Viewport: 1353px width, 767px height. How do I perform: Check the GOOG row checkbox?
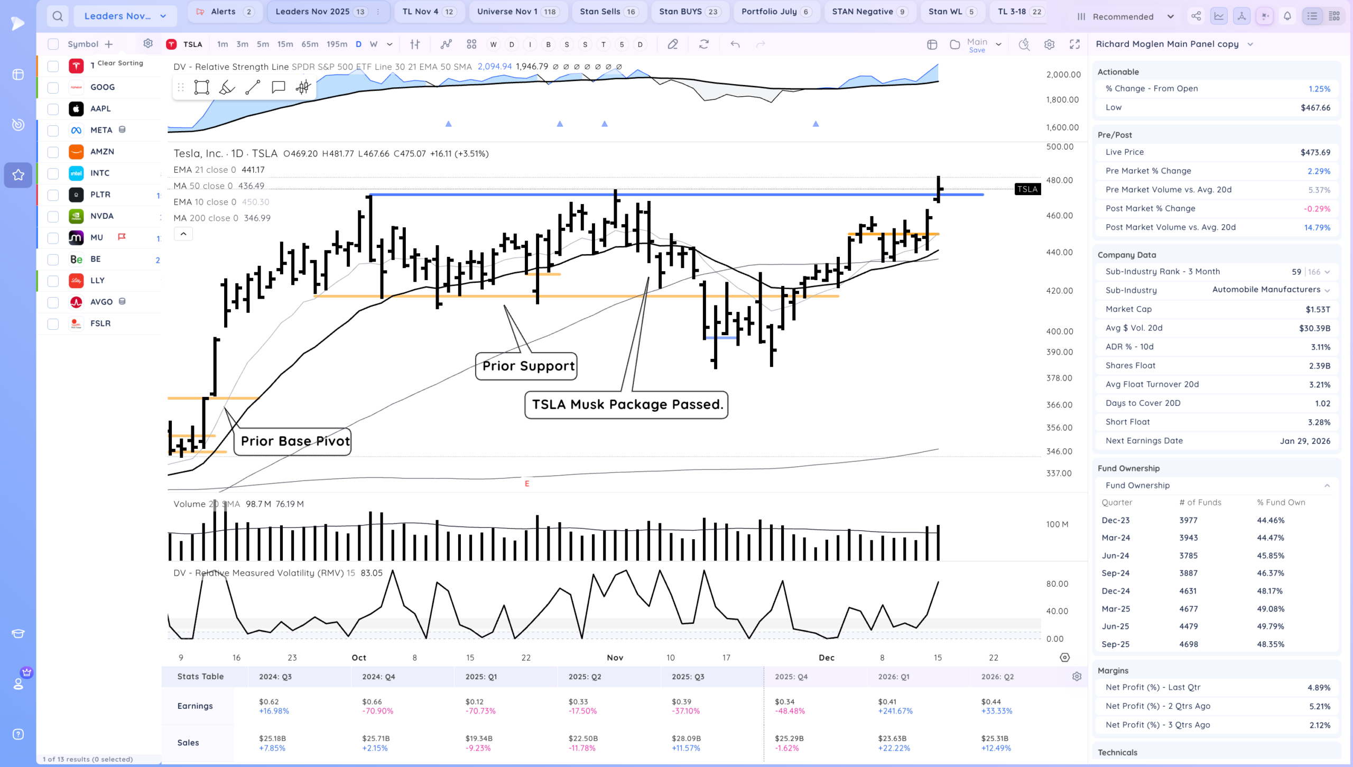[x=53, y=87]
